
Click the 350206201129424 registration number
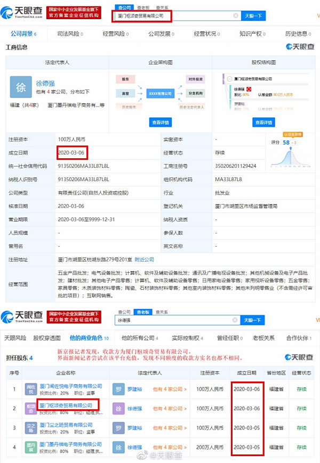tap(236, 166)
